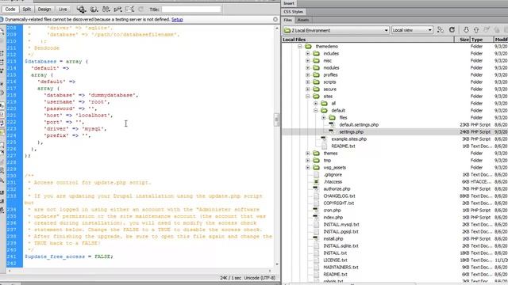
Task: Dismiss the testing server info bar
Action: tap(275, 19)
